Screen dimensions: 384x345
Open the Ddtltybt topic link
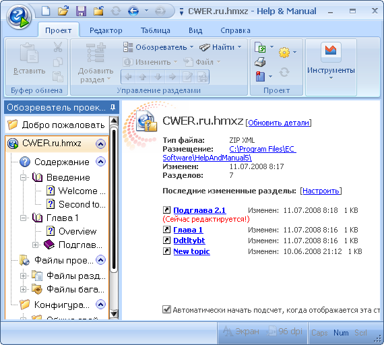(189, 241)
